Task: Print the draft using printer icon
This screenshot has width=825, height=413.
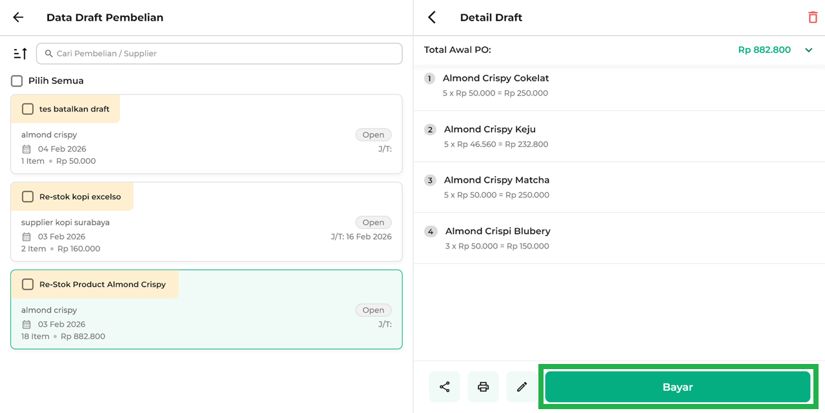Action: 483,387
